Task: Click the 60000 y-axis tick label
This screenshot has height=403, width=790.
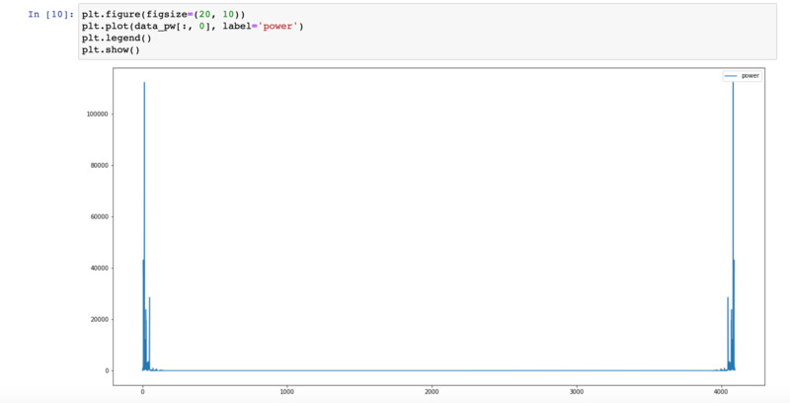Action: click(x=100, y=216)
